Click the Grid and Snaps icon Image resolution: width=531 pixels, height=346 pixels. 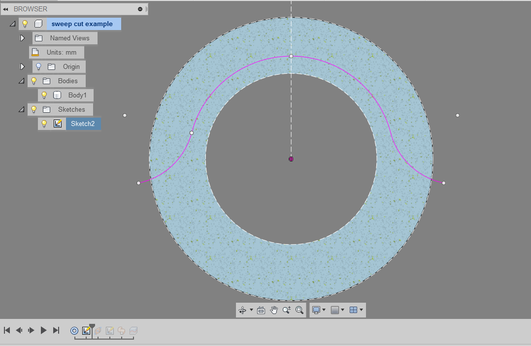334,310
